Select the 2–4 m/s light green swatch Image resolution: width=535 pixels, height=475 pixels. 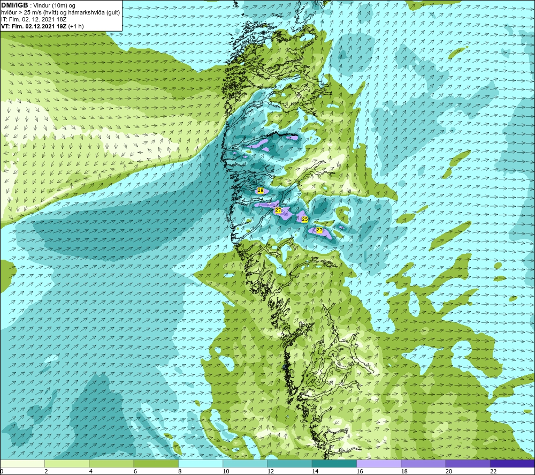[x=67, y=464]
